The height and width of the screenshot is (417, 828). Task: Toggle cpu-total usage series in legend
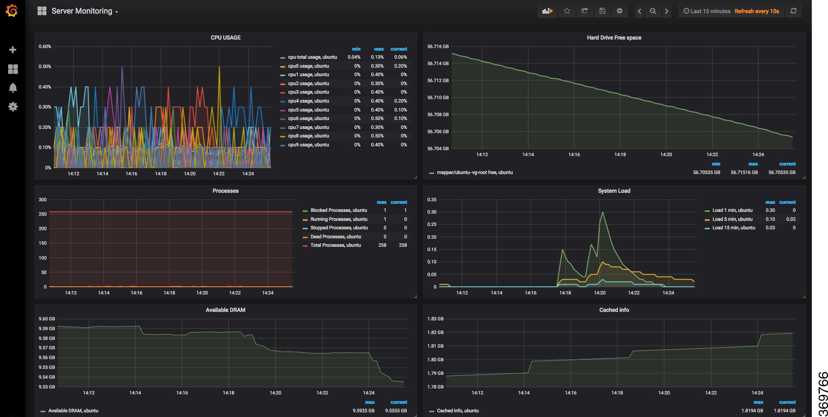click(312, 57)
